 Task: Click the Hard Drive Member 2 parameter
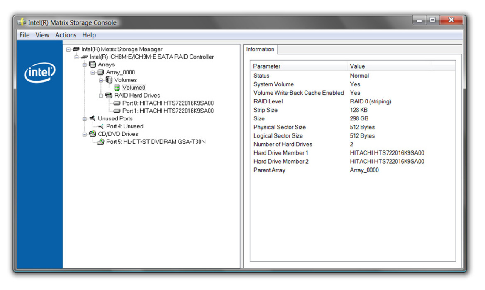[281, 162]
